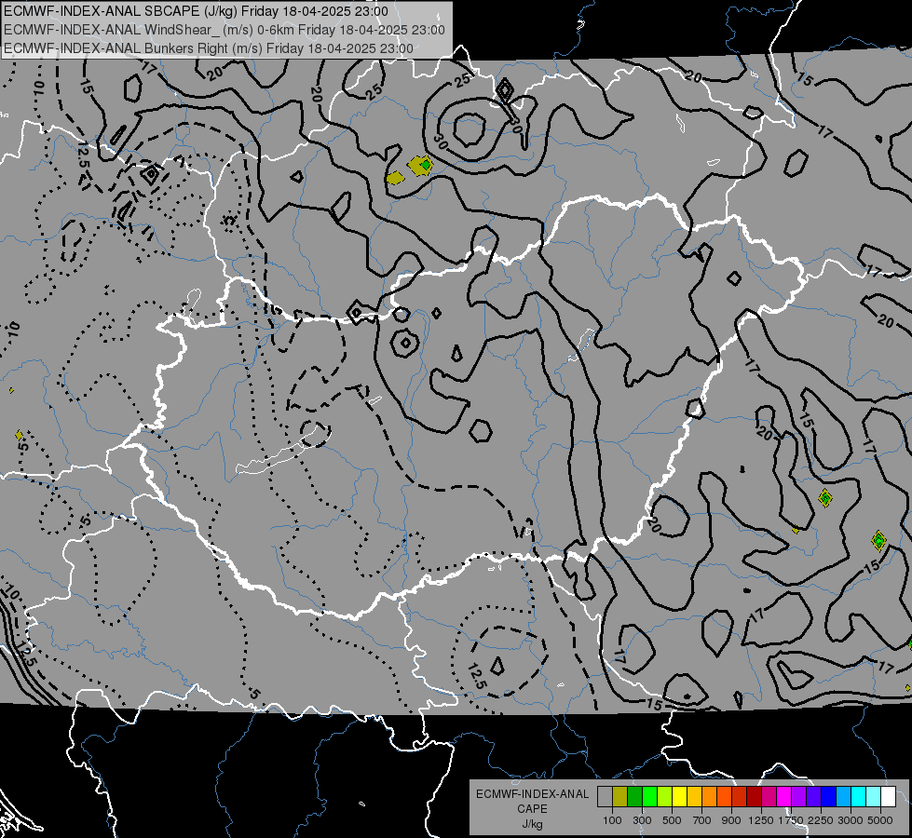The width and height of the screenshot is (912, 838).
Task: Click the SBCAPE title line at top
Action: [196, 11]
